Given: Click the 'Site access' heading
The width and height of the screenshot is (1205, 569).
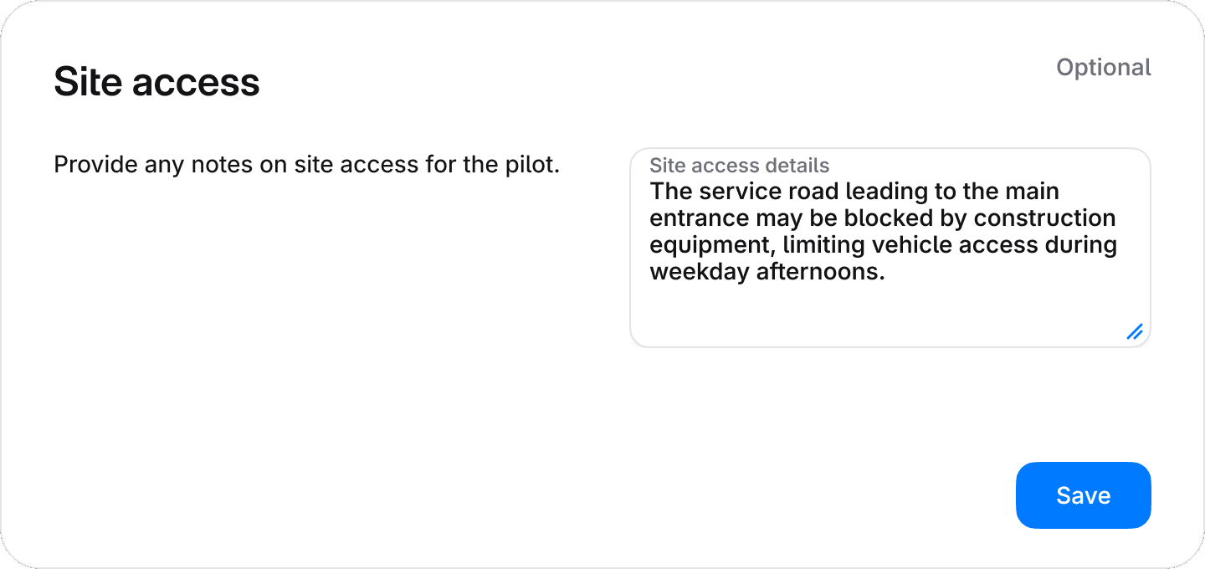Looking at the screenshot, I should pyautogui.click(x=156, y=82).
